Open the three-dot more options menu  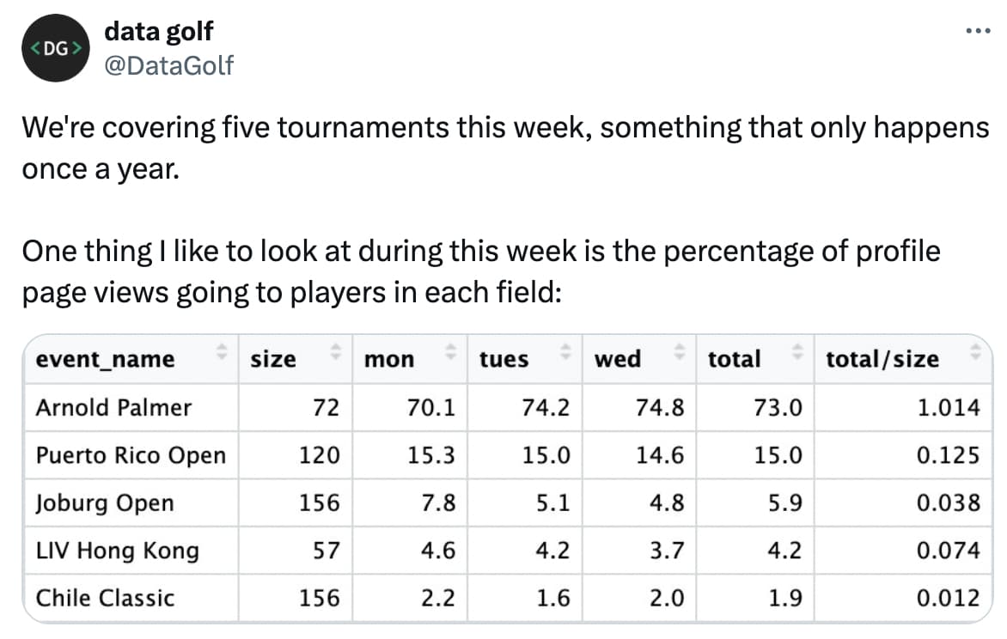975,31
